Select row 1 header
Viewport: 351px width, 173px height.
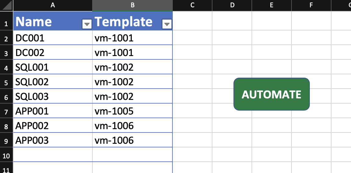click(6, 21)
